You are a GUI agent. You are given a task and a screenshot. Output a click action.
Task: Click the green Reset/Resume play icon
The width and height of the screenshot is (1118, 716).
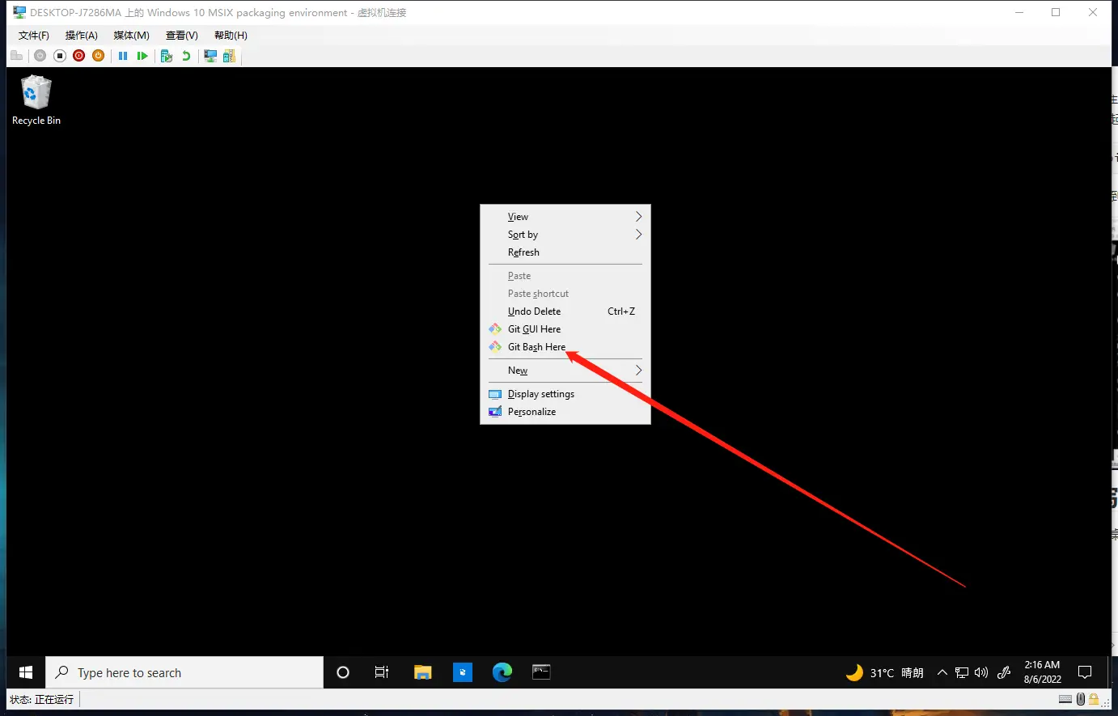click(142, 56)
